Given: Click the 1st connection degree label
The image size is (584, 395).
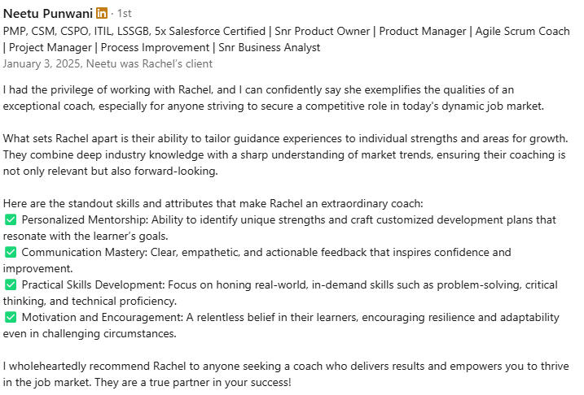Looking at the screenshot, I should point(125,14).
